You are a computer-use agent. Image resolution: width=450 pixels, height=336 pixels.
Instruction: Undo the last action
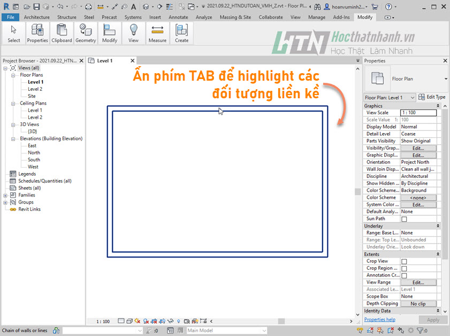(60, 6)
